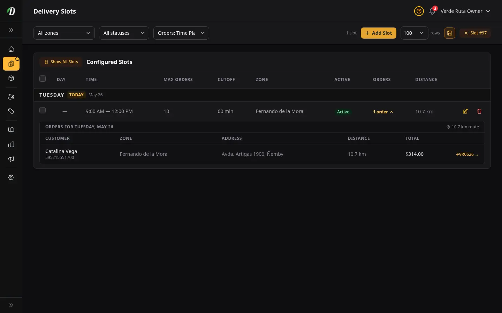Viewport: 502px width, 313px height.
Task: Open the Orders: Time Placed sort dropdown
Action: 181,33
